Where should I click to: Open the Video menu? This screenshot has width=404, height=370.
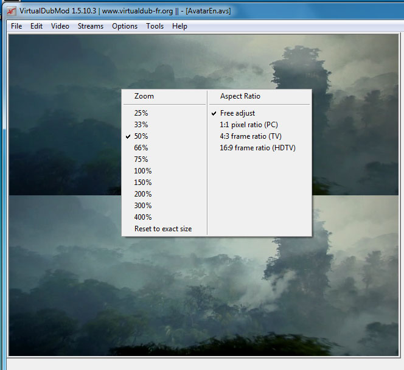60,26
